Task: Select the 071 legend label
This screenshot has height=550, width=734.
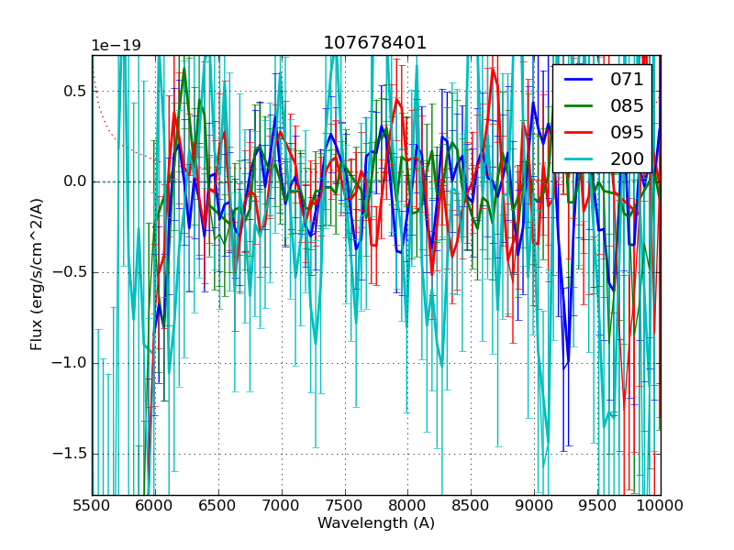Action: 627,79
